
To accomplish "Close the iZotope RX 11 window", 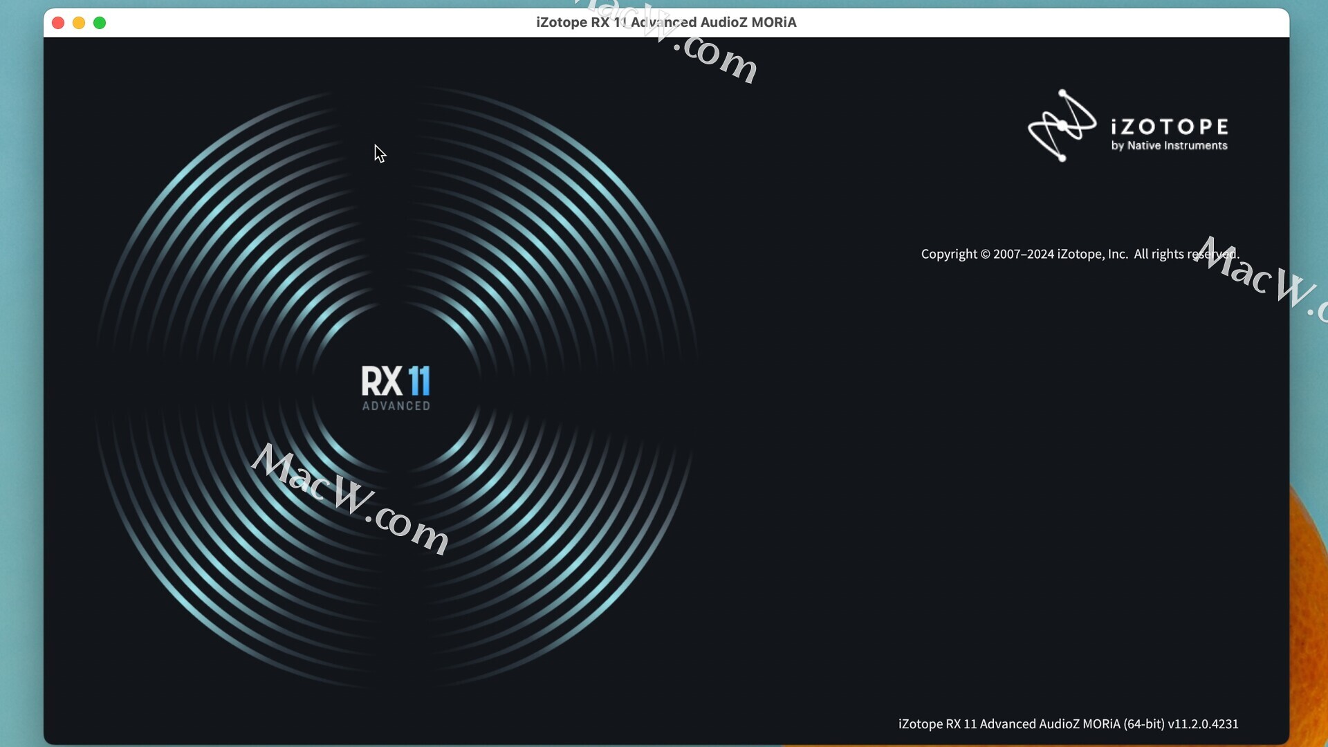I will pyautogui.click(x=58, y=23).
